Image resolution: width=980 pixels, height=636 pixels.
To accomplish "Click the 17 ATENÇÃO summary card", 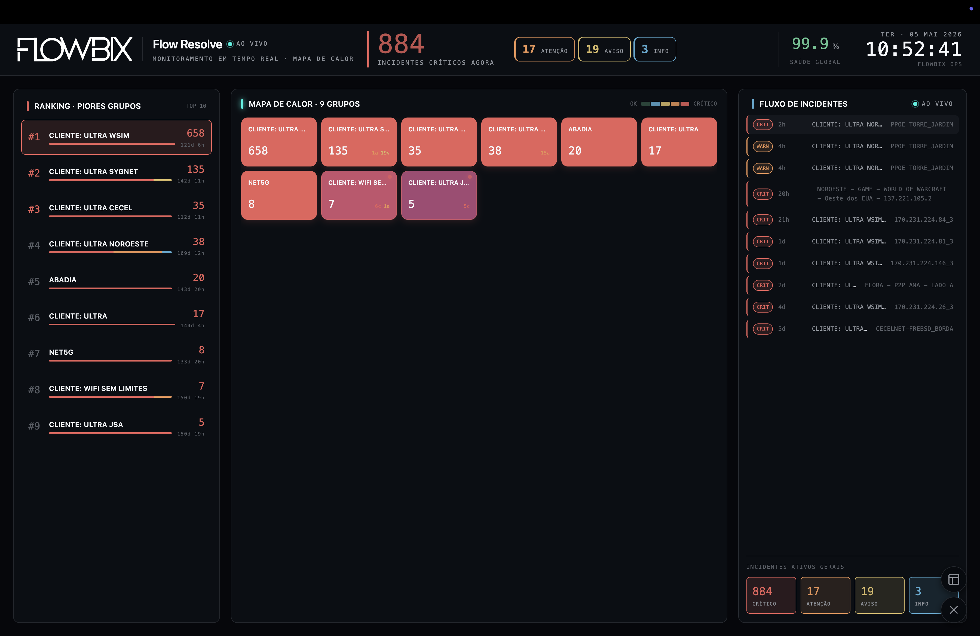I will point(825,595).
